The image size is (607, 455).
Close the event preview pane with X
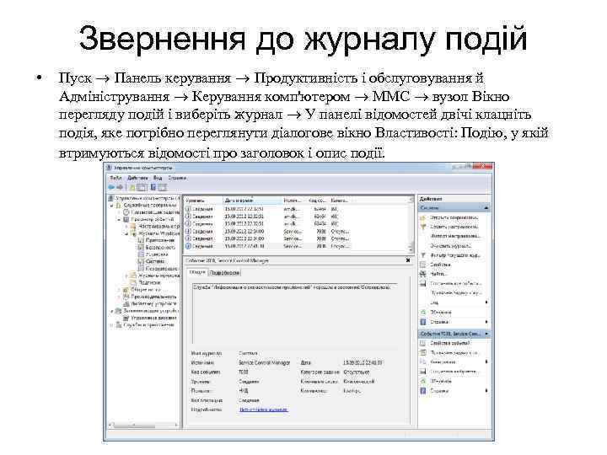[408, 260]
